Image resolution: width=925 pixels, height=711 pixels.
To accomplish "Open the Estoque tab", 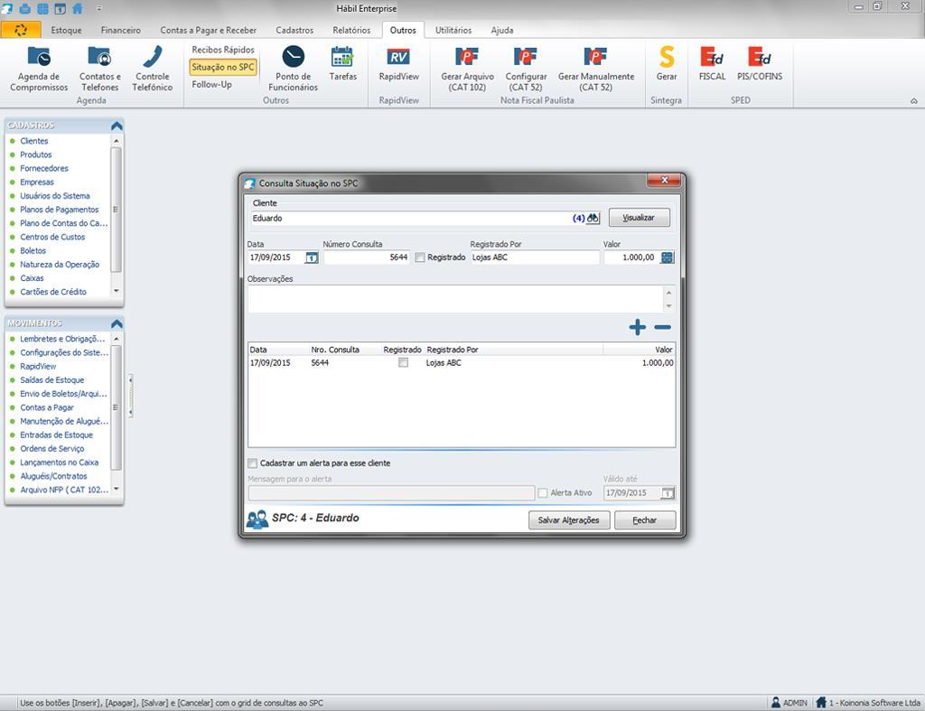I will (x=66, y=30).
